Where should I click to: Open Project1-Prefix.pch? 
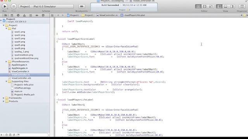(x=25, y=95)
